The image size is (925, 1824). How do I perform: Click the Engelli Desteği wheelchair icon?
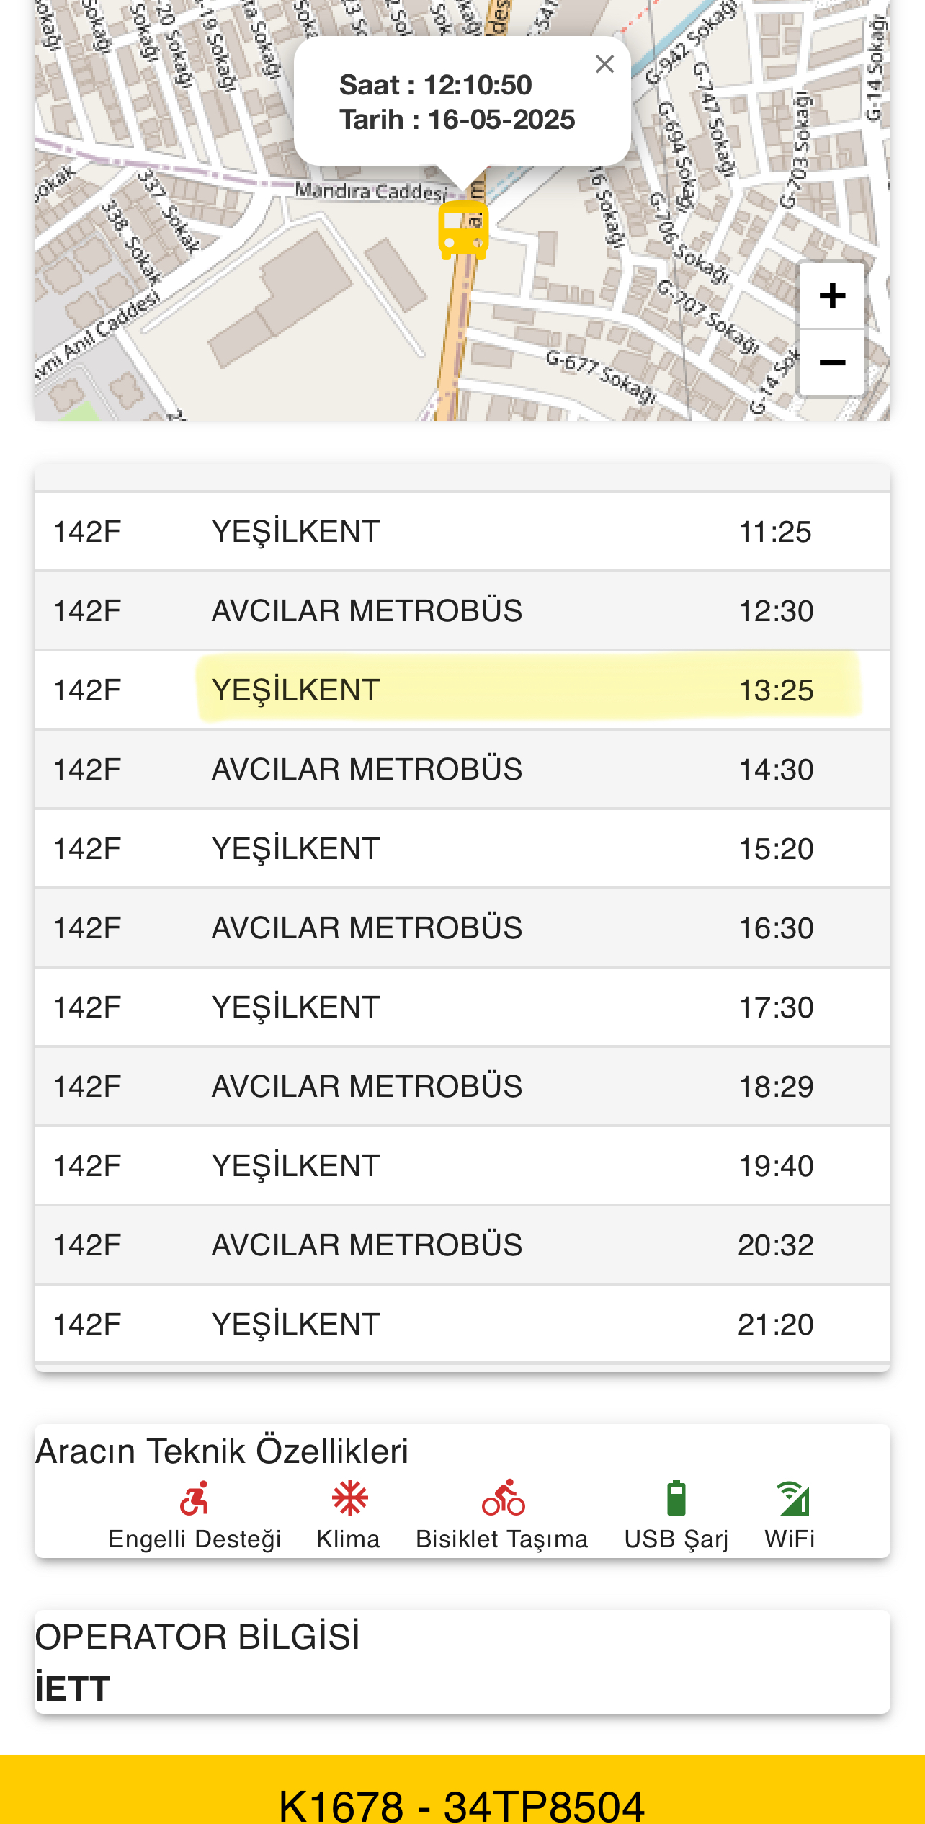195,1498
